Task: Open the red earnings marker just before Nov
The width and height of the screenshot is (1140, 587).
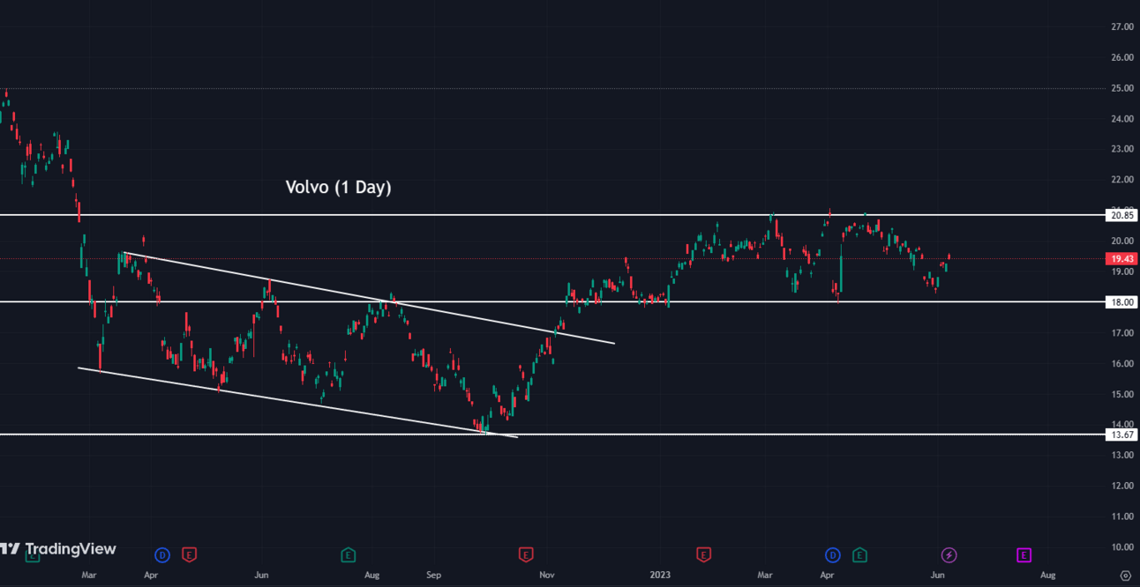Action: pyautogui.click(x=525, y=555)
